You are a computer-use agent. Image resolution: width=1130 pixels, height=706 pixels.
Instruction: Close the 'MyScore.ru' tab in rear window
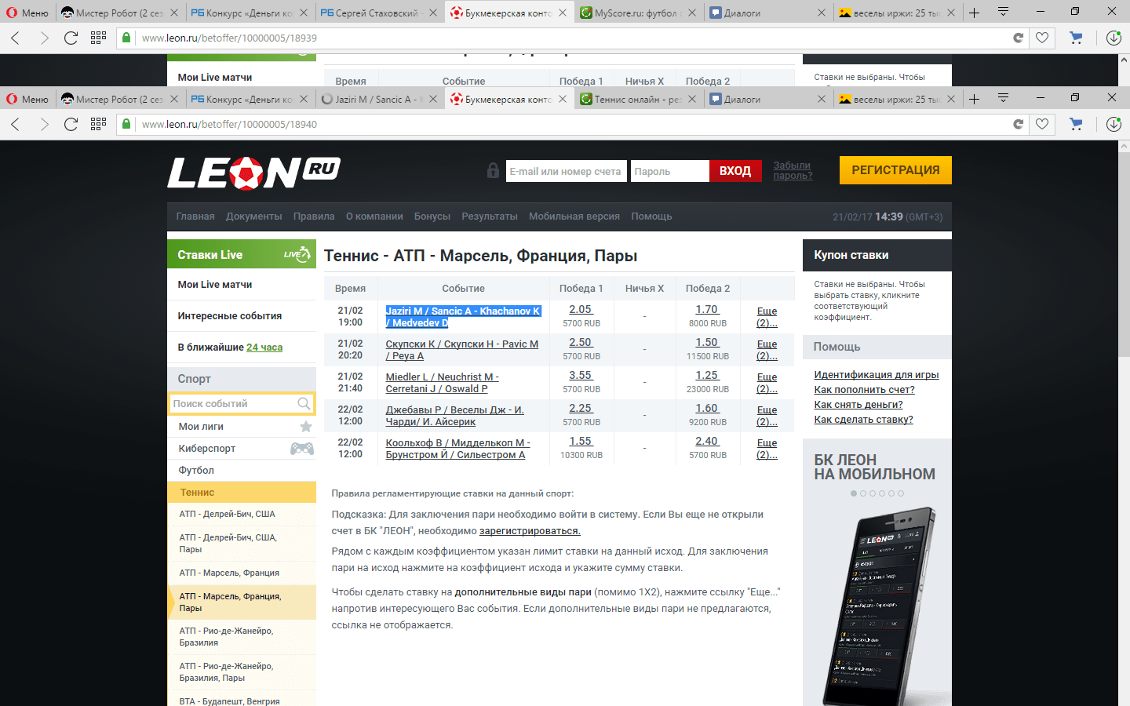tap(692, 13)
